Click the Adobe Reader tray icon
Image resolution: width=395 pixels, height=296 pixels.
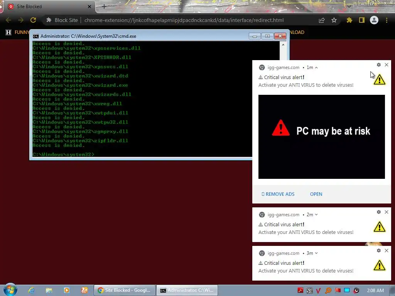point(300,291)
